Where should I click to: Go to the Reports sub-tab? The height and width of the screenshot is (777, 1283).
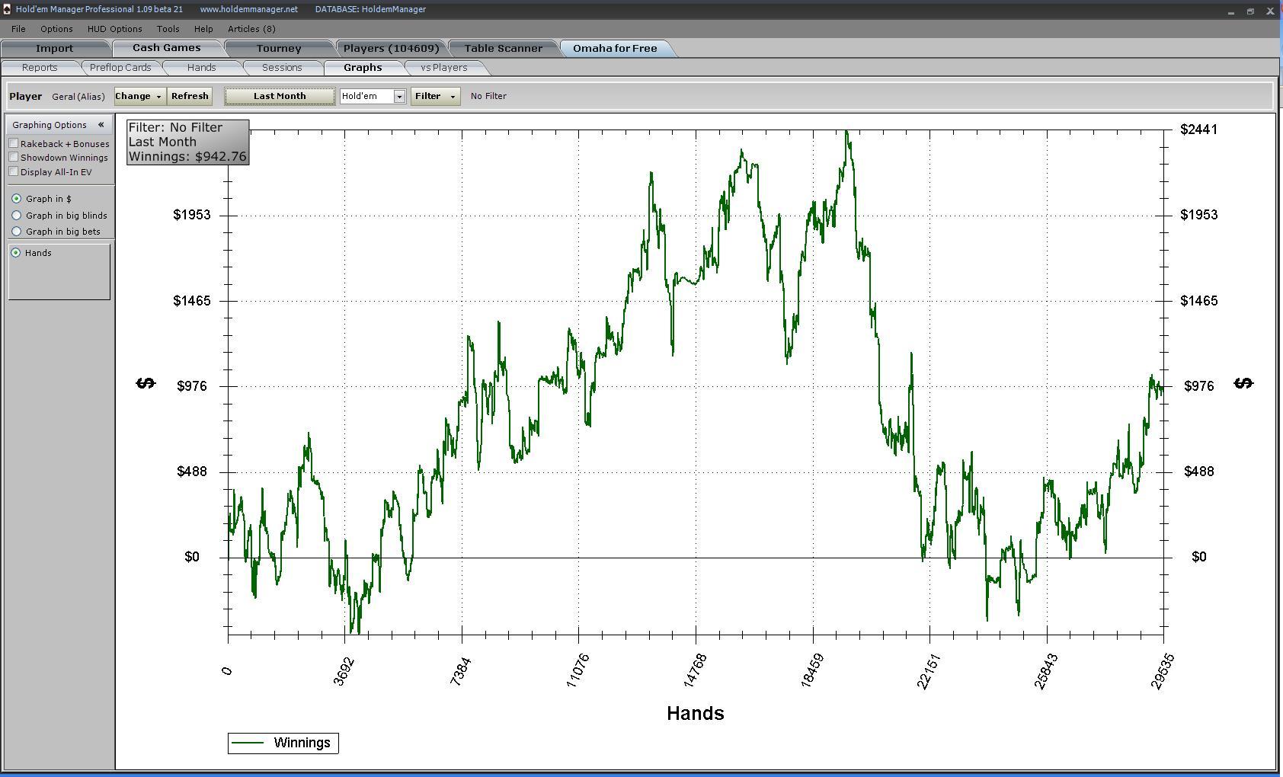click(40, 68)
